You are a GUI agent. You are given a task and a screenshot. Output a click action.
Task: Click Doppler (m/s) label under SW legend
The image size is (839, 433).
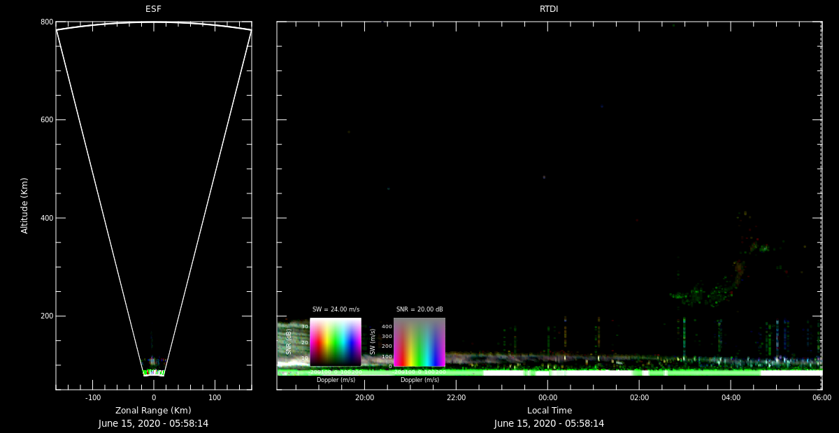click(336, 380)
